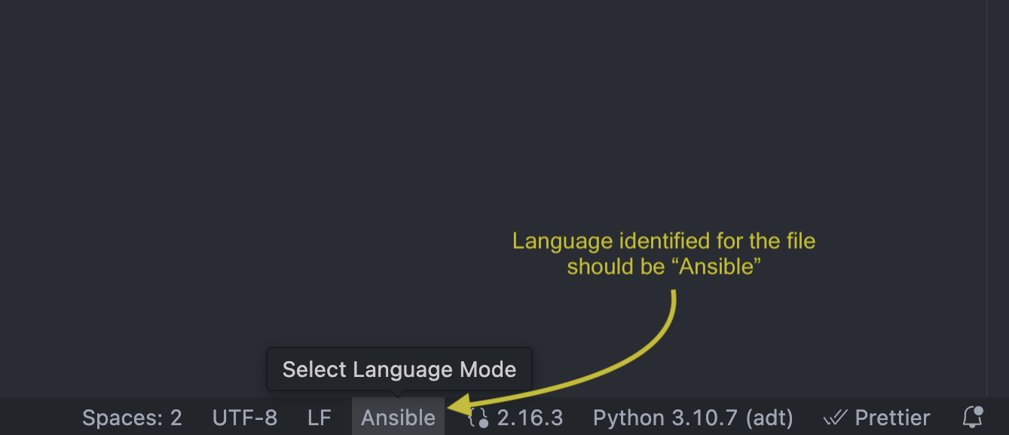This screenshot has height=435, width=1009.
Task: Click the unread dot on notification bell
Action: pos(978,411)
